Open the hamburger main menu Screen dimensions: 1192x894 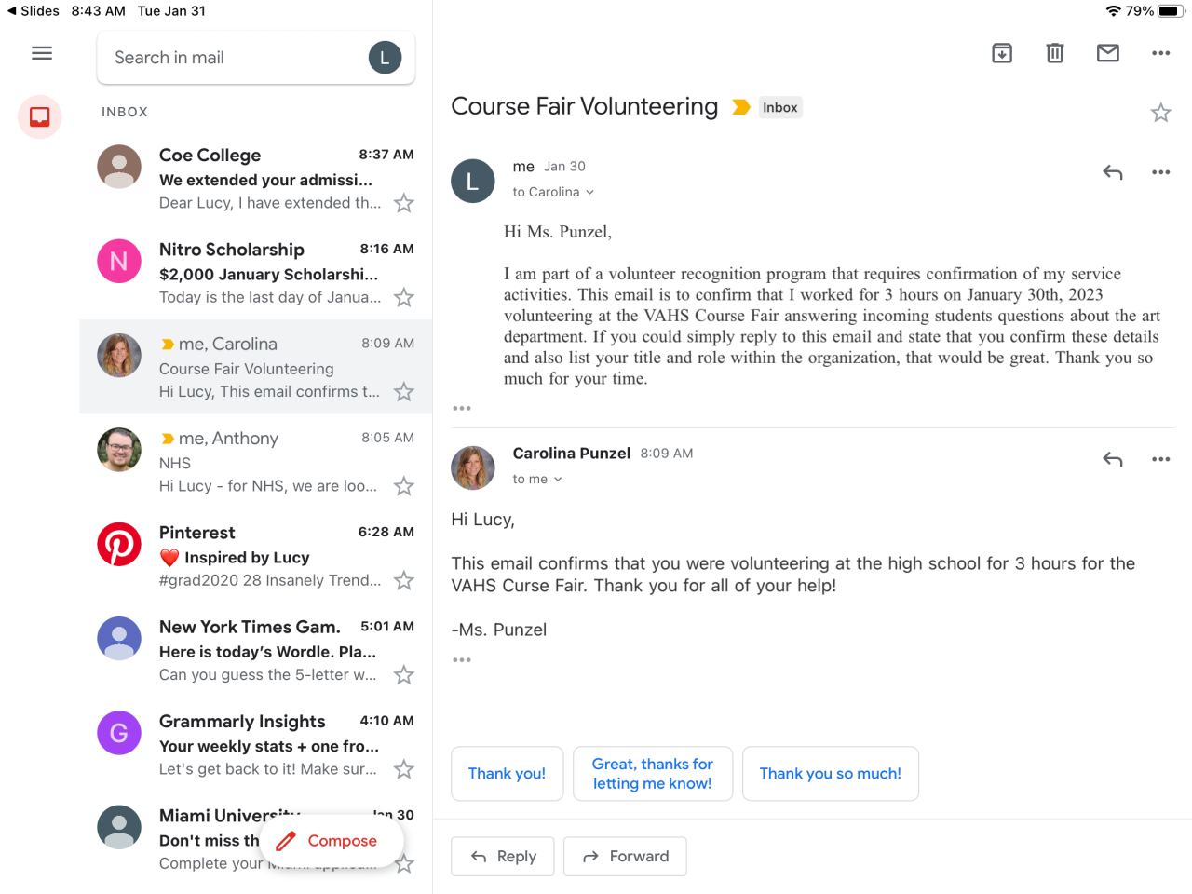42,53
